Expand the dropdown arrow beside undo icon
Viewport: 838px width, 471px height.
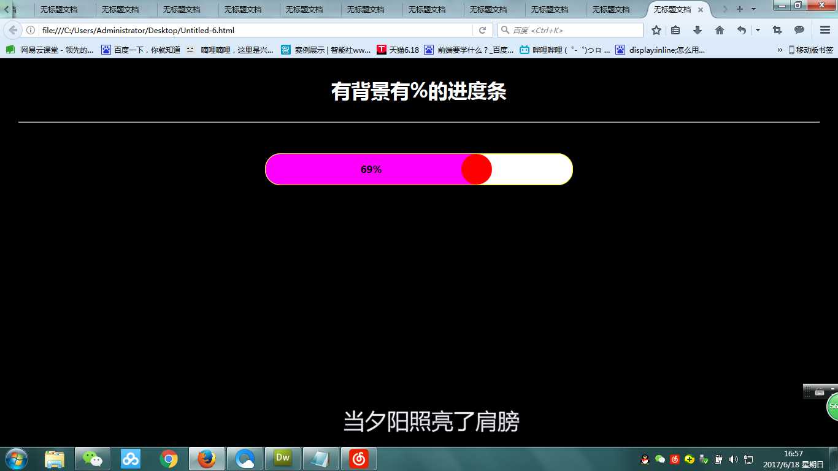click(758, 30)
